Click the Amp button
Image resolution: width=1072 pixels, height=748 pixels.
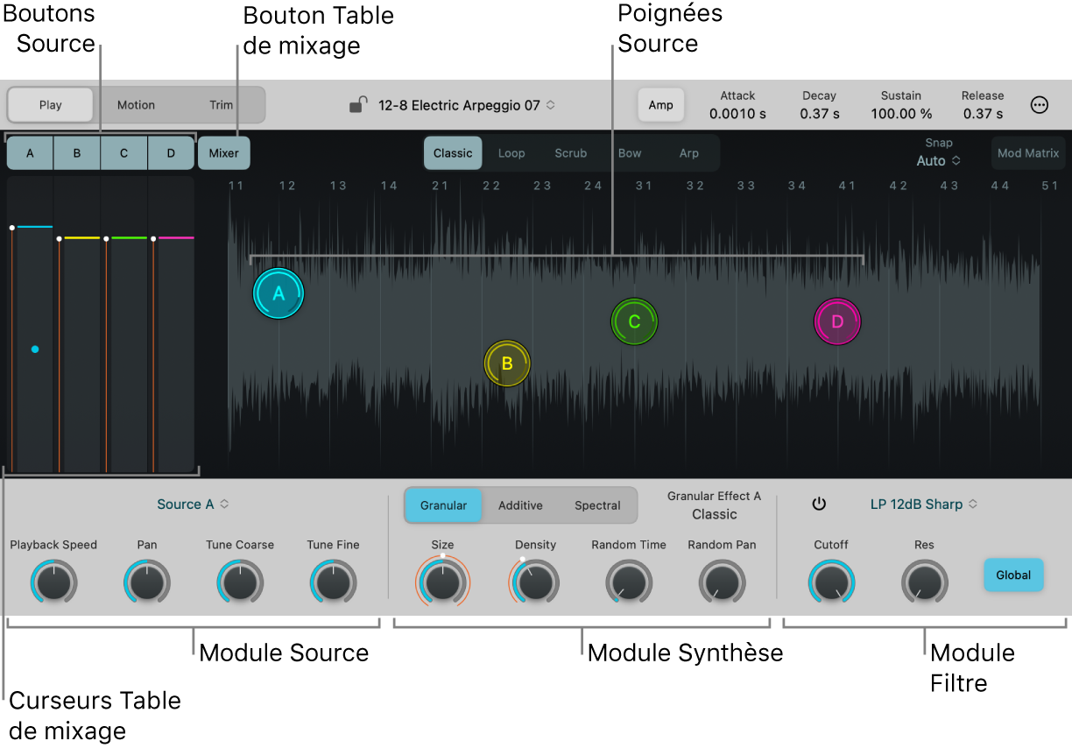660,105
